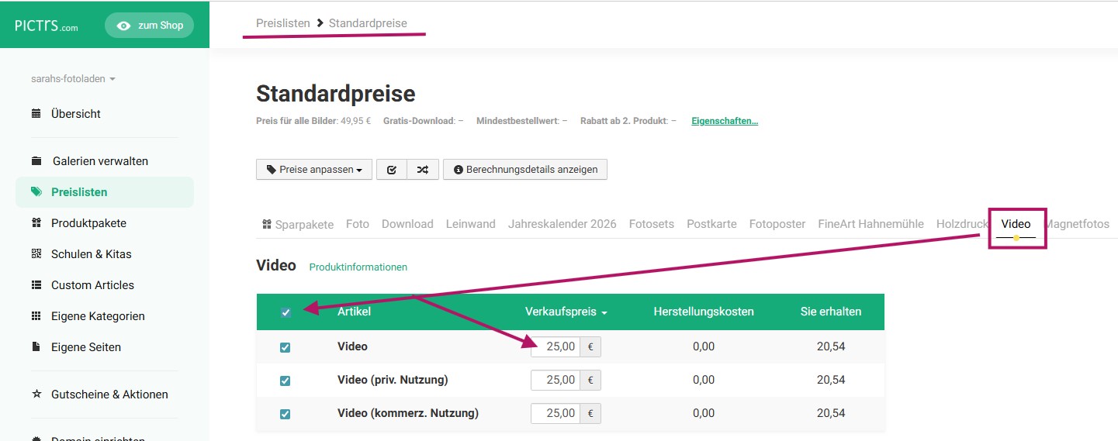Image resolution: width=1118 pixels, height=441 pixels.
Task: Switch to the FineArt Hahnemühle tab
Action: (871, 224)
